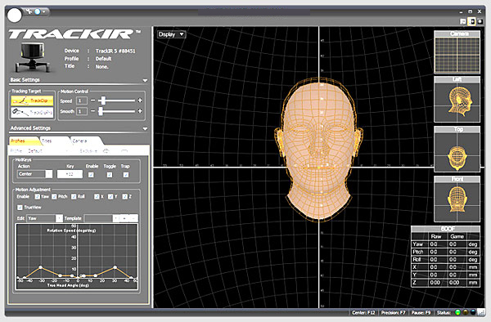Toggle the Y axis enable checkbox
The height and width of the screenshot is (322, 491).
[x=110, y=197]
